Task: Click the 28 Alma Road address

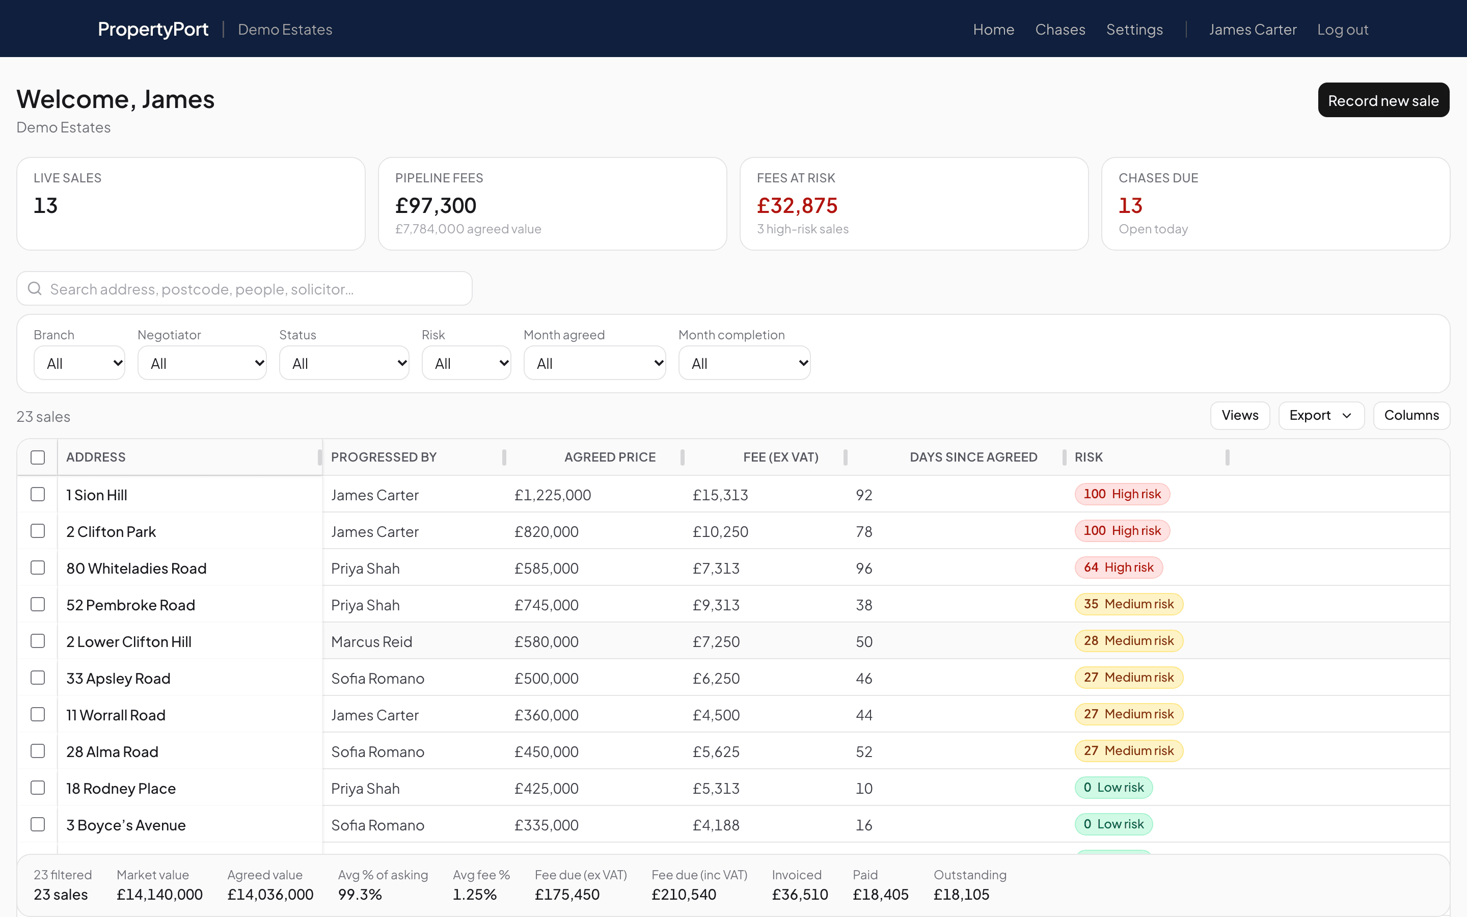Action: click(112, 751)
